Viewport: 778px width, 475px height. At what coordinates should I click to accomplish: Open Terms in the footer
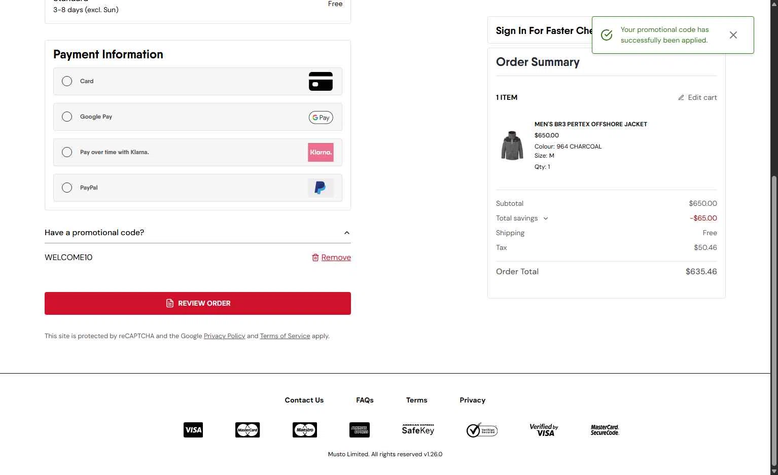(x=417, y=400)
